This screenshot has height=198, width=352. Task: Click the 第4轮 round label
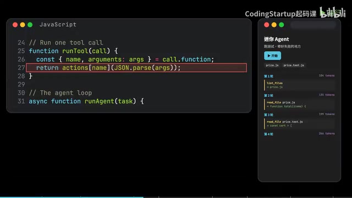click(268, 134)
